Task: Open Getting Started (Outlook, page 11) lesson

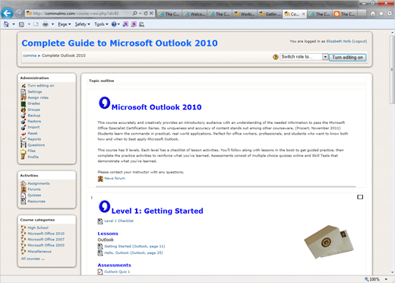Action: click(x=134, y=246)
